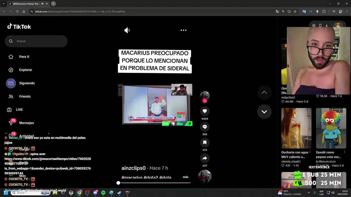Open the Chrome three-dot menu
Viewport: 351px width, 197px height.
(347, 11)
